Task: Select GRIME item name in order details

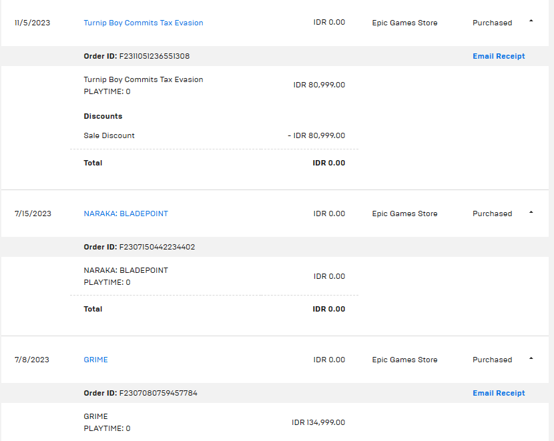Action: tap(95, 416)
